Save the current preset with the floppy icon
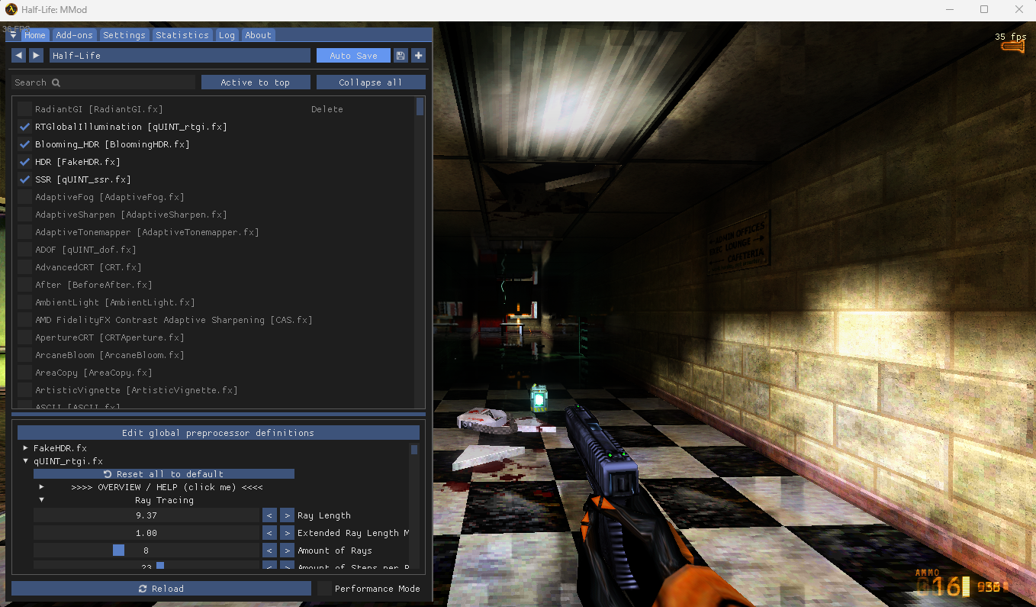The image size is (1036, 607). [x=401, y=56]
